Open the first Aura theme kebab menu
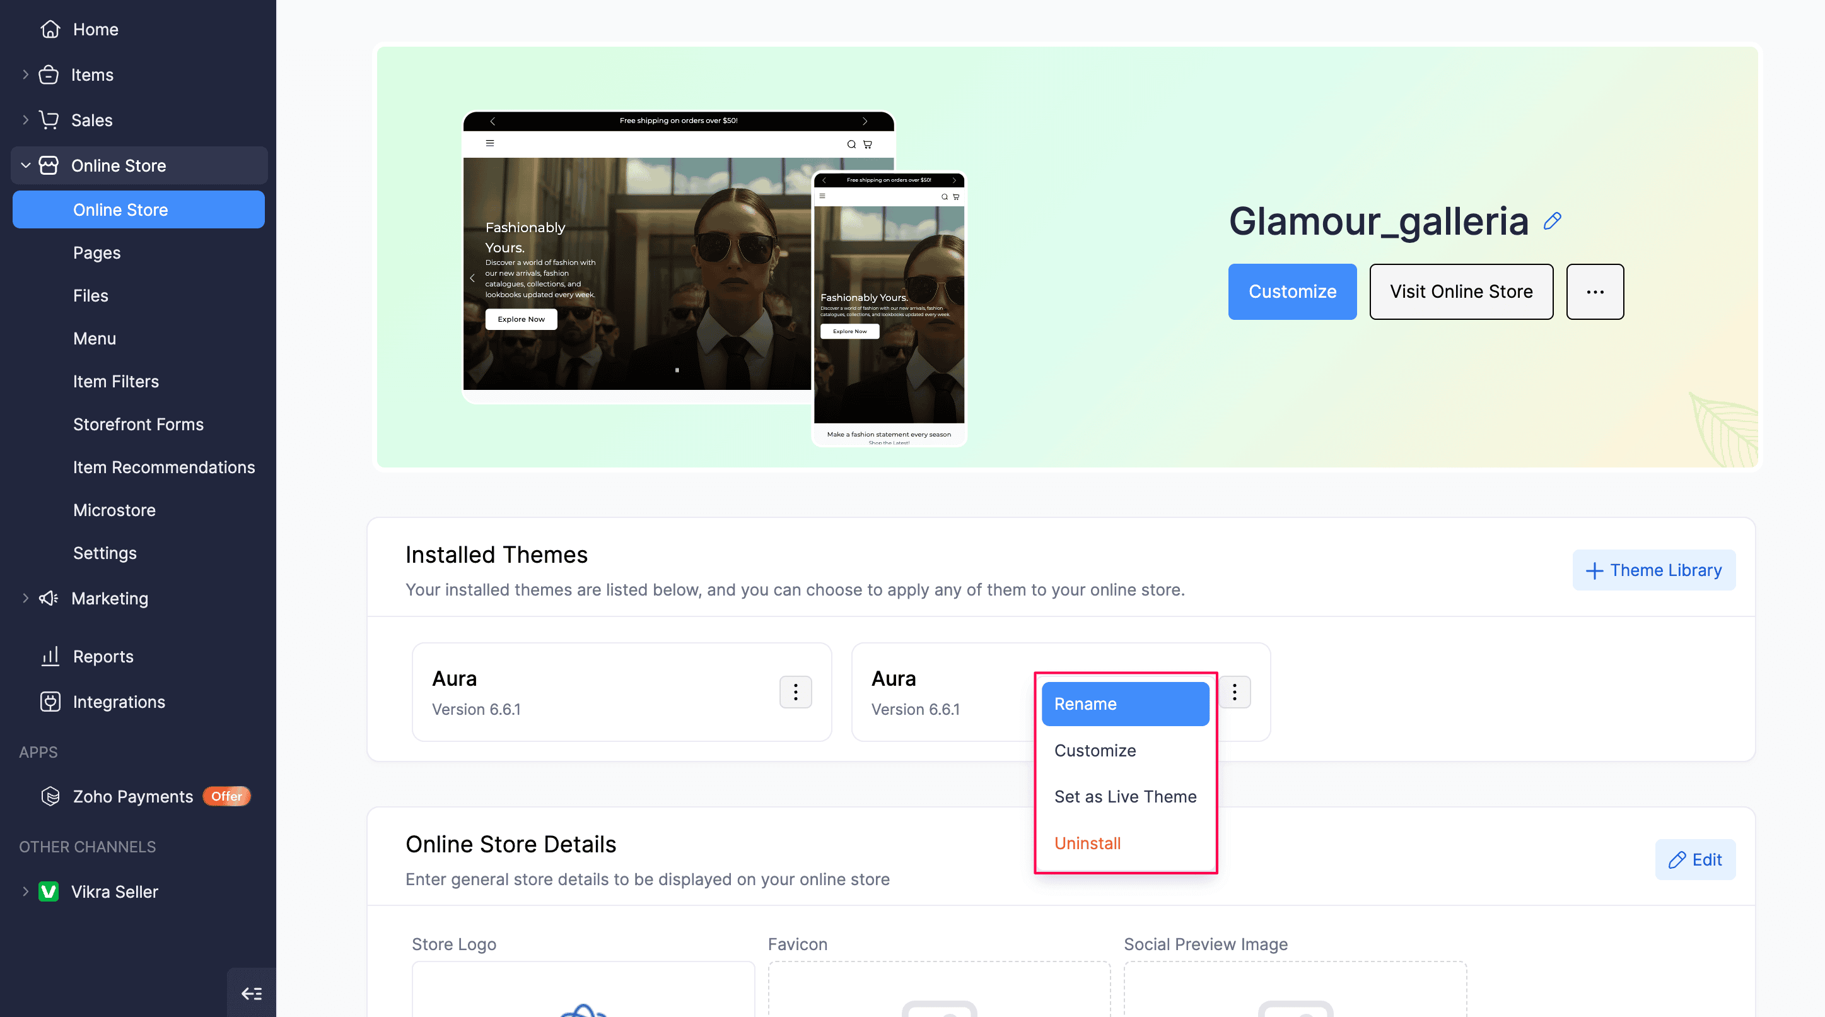1825x1017 pixels. (x=796, y=691)
